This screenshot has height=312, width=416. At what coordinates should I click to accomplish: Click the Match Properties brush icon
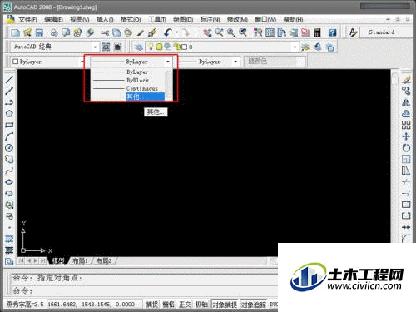point(152,32)
